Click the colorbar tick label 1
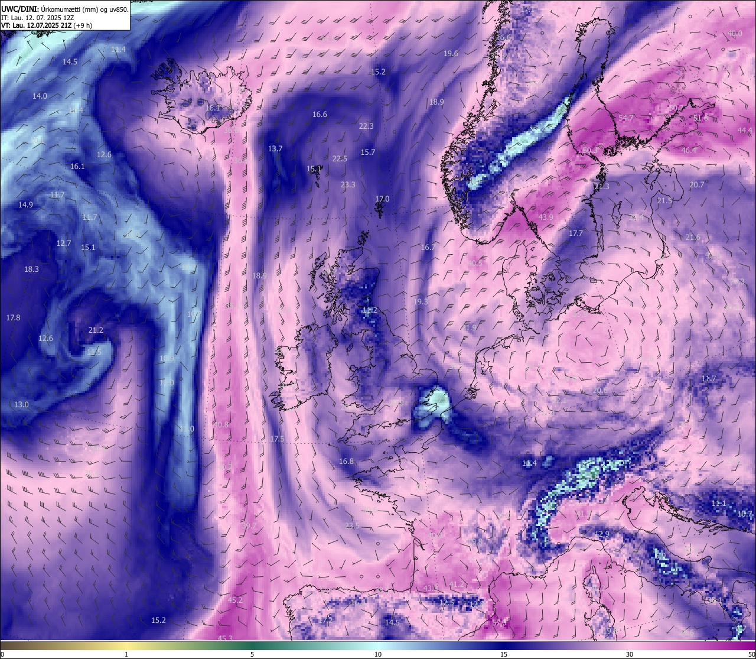 coord(126,654)
